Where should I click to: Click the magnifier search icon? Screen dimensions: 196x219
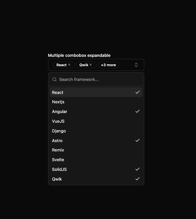[54, 79]
